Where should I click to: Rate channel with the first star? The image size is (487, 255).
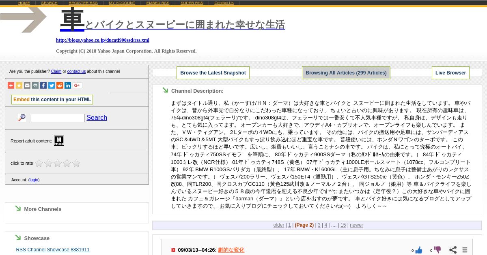(39, 164)
